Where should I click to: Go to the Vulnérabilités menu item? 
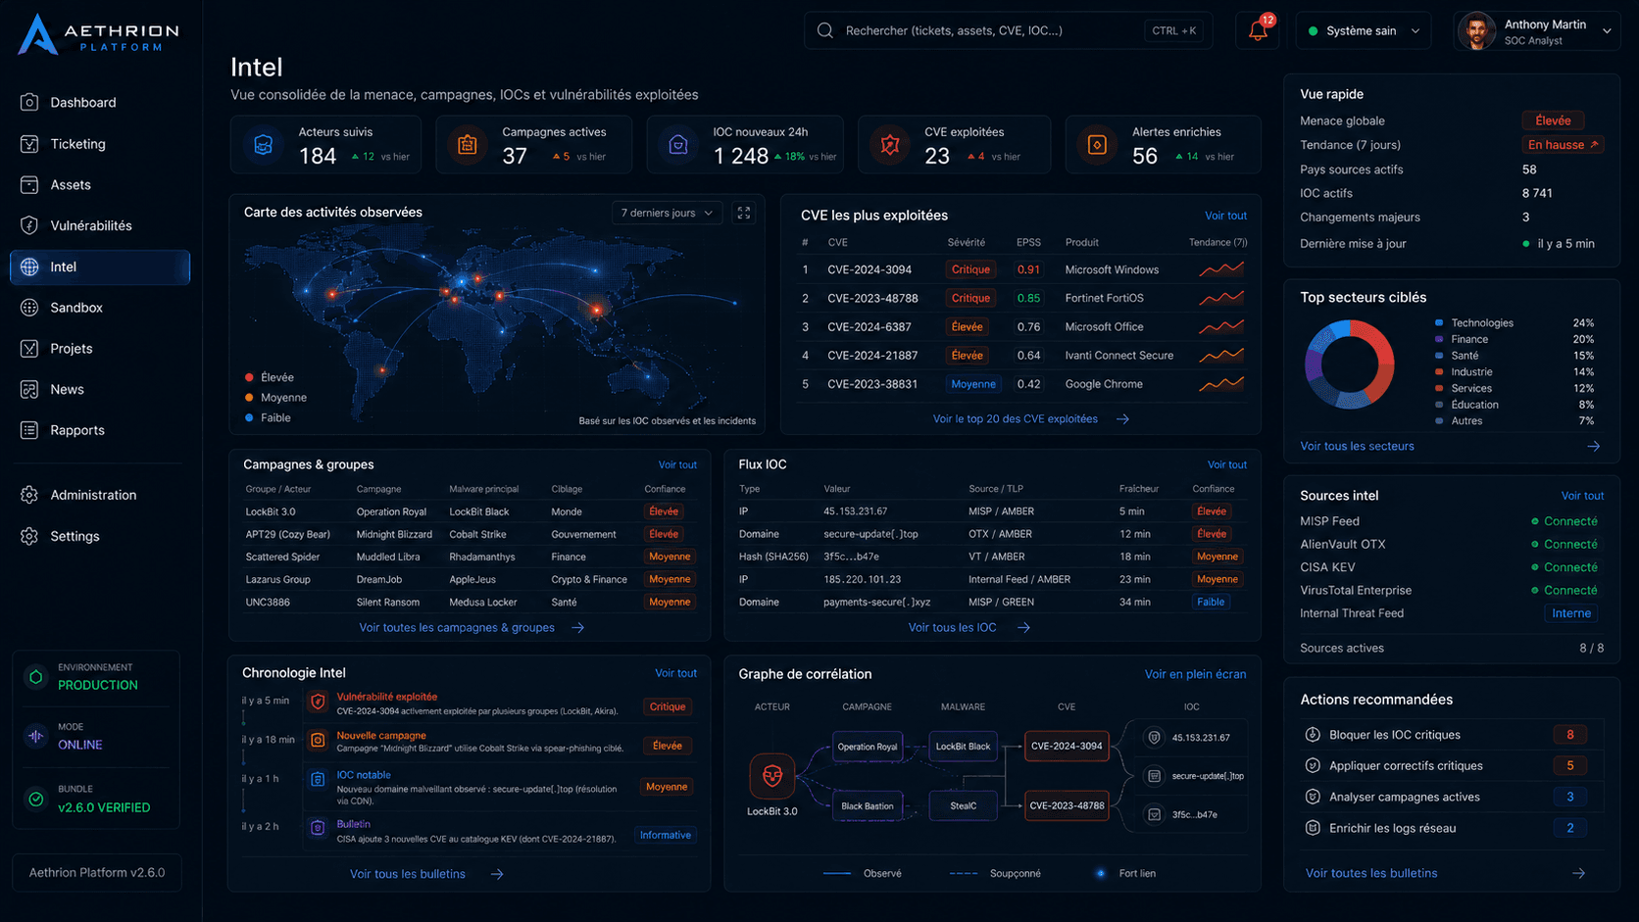pos(100,225)
